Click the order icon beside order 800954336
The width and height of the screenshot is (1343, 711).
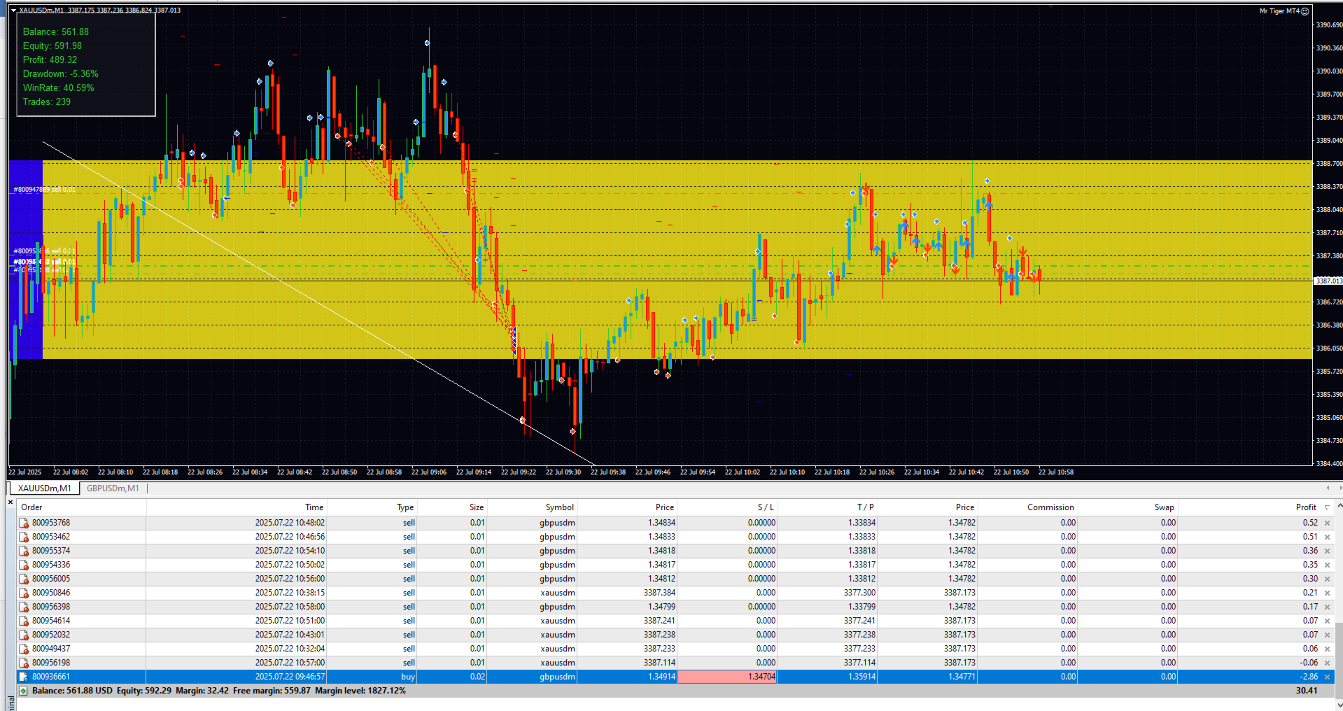(x=24, y=565)
